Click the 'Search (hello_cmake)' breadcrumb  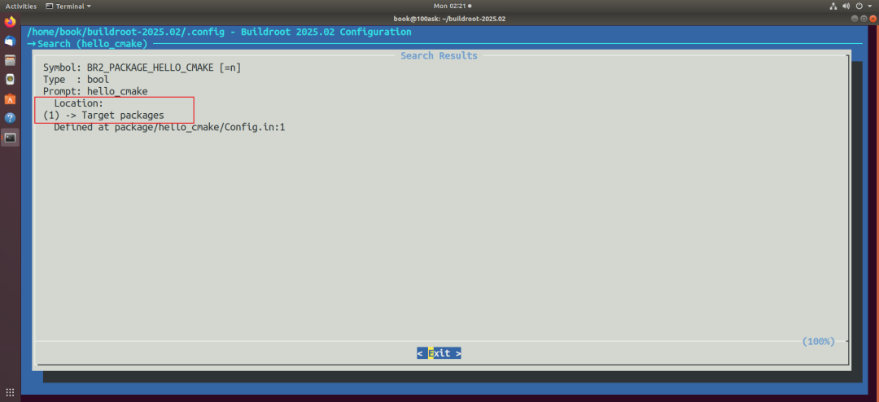(x=93, y=44)
